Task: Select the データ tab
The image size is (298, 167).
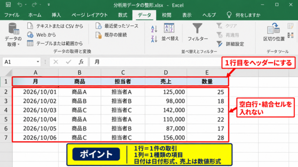Action: [144, 15]
